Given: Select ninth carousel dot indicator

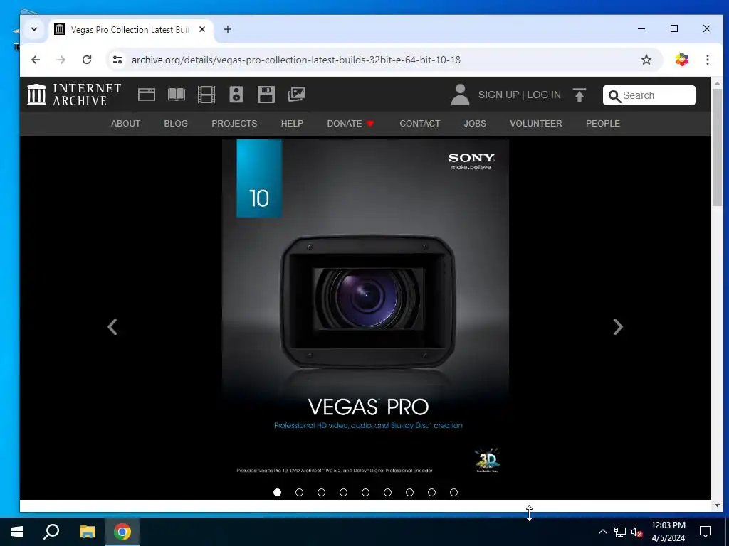Looking at the screenshot, I should 453,492.
